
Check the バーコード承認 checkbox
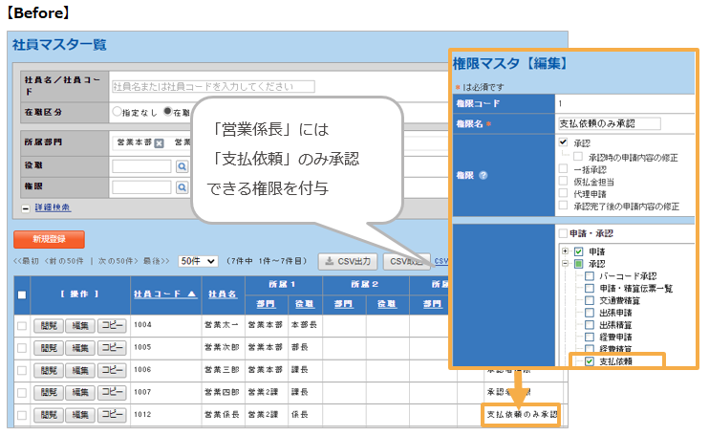pyautogui.click(x=590, y=276)
